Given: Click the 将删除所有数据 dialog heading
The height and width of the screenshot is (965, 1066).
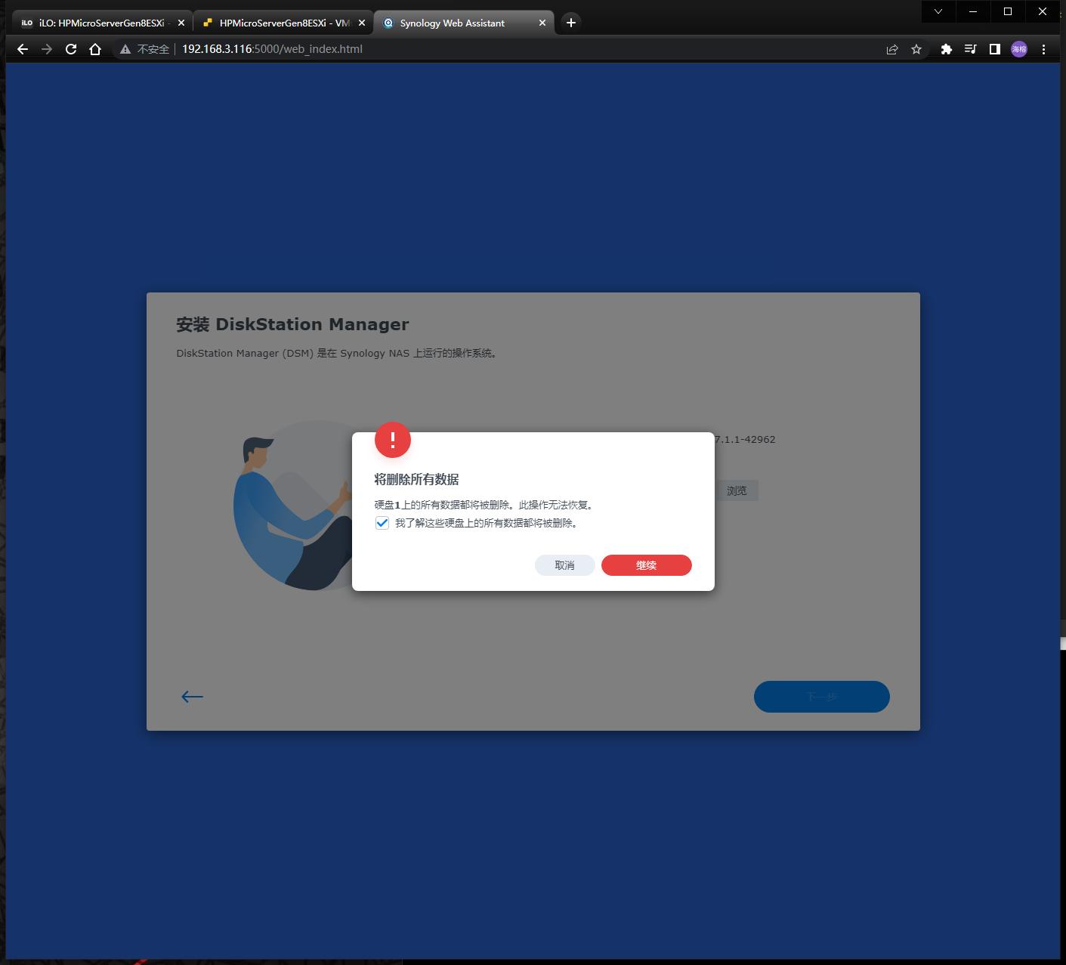Looking at the screenshot, I should (417, 479).
